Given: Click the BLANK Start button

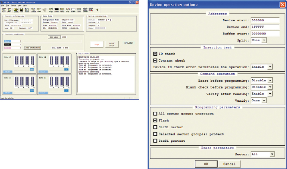Looking at the screenshot, I should pos(112,44).
